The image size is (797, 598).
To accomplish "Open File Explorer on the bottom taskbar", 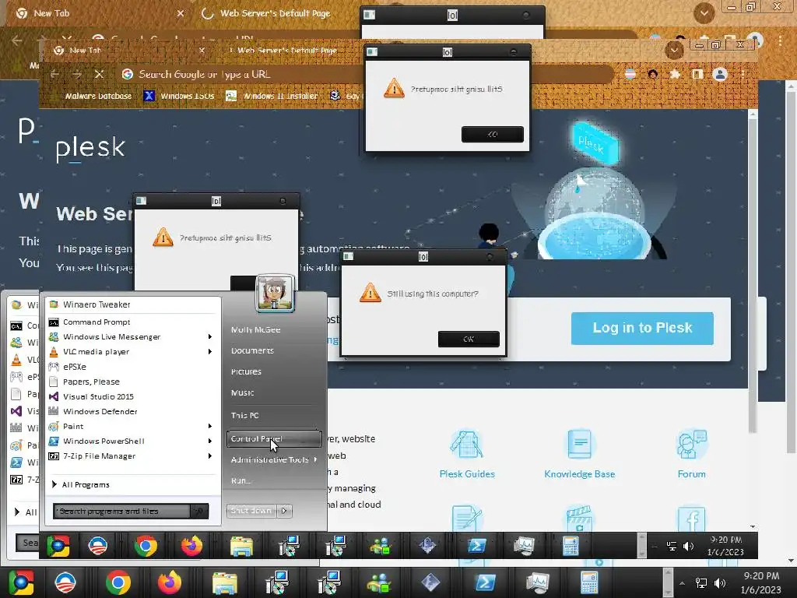I will point(224,582).
